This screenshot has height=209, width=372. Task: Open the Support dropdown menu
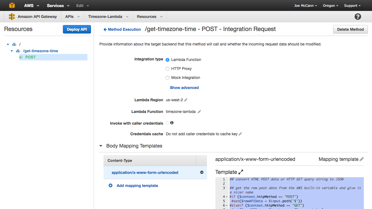pos(352,5)
